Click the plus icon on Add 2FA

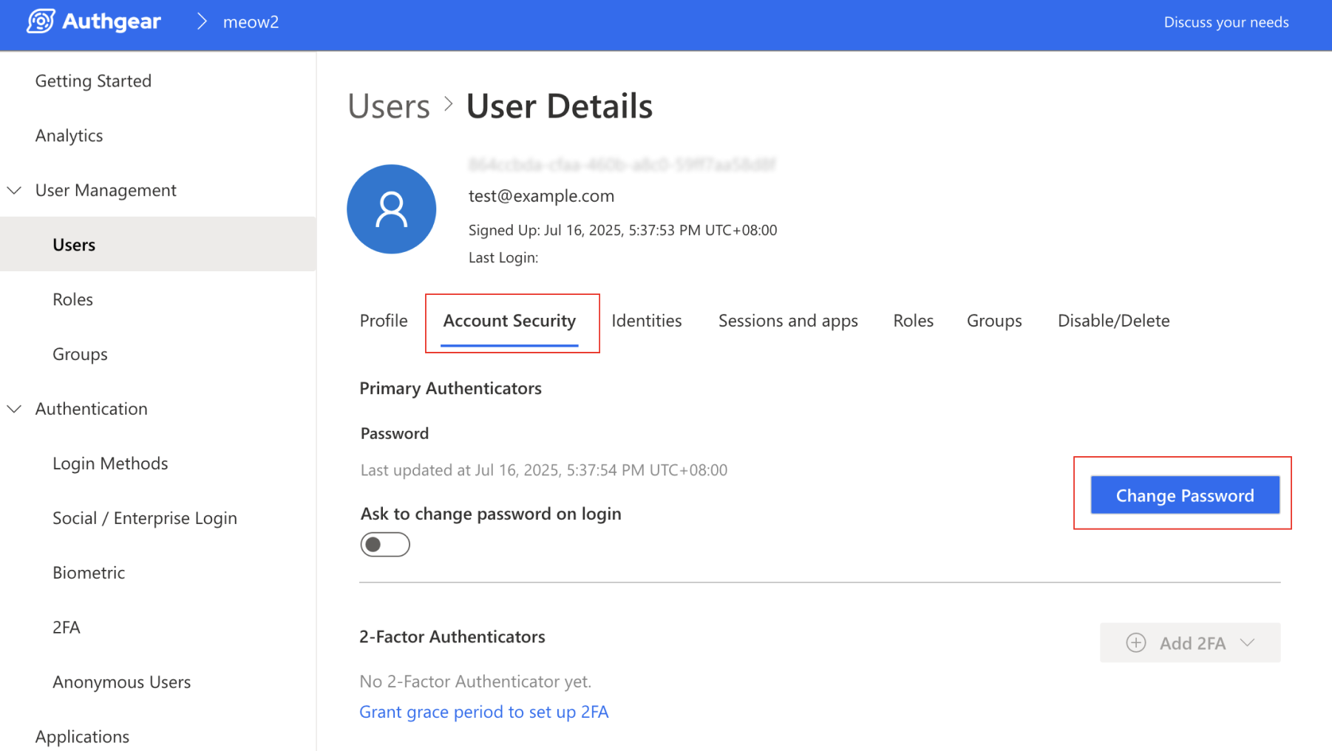1135,643
